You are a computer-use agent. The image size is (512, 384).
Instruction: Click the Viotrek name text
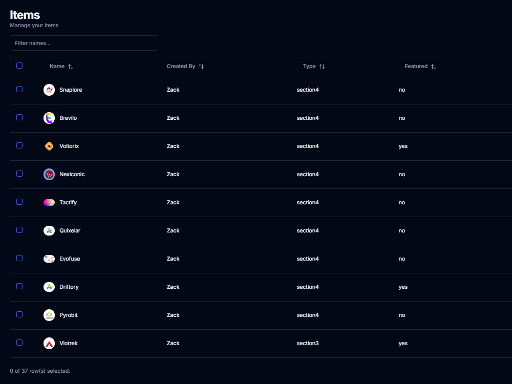[68, 343]
